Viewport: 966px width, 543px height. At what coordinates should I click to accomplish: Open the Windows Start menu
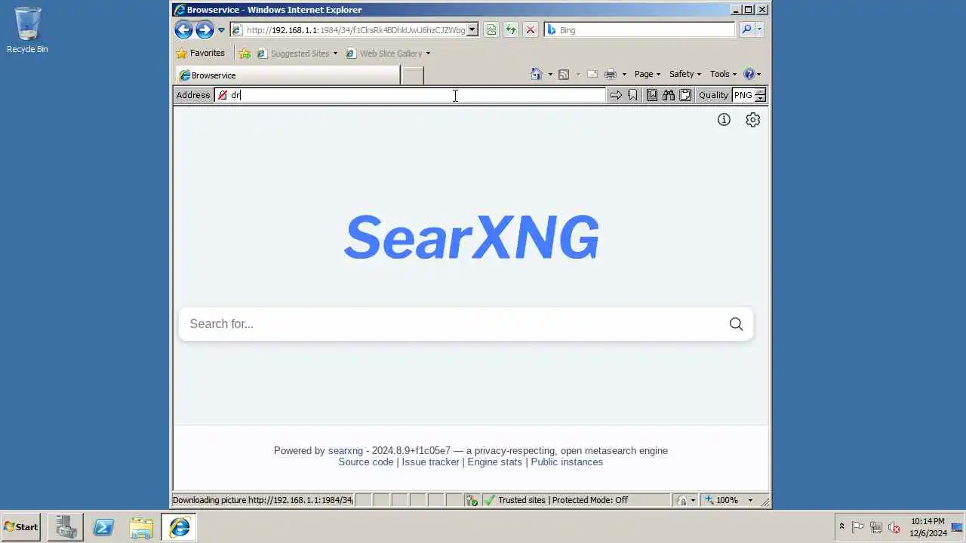coord(21,527)
